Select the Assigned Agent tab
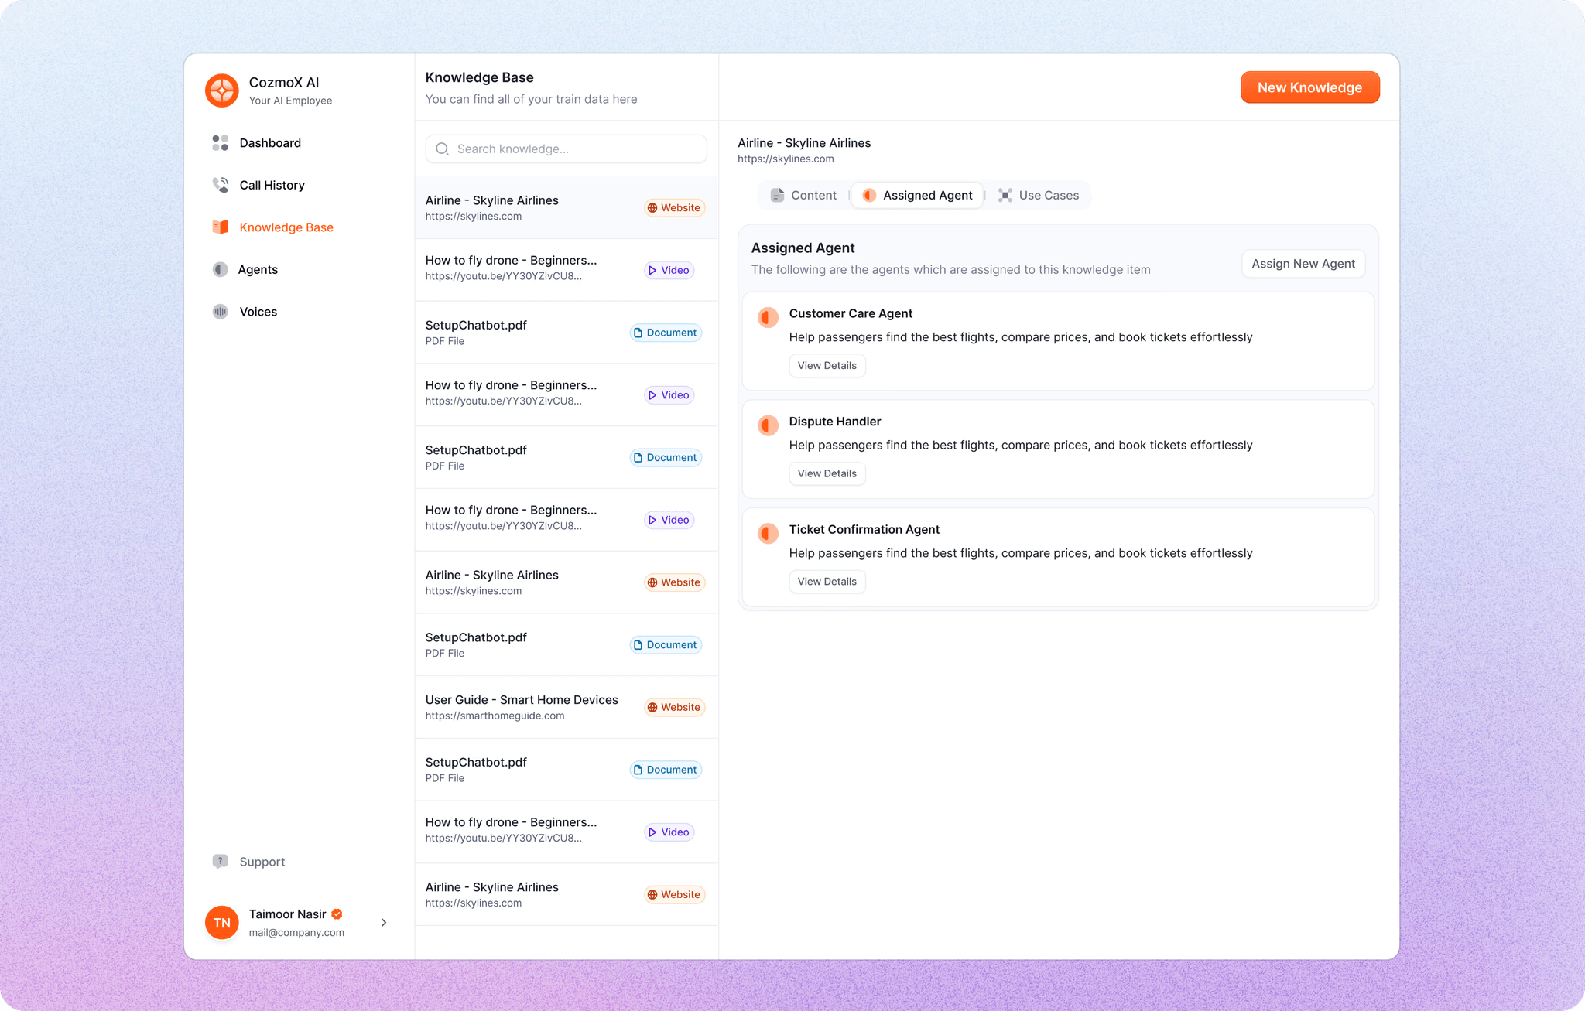1585x1011 pixels. pos(917,195)
